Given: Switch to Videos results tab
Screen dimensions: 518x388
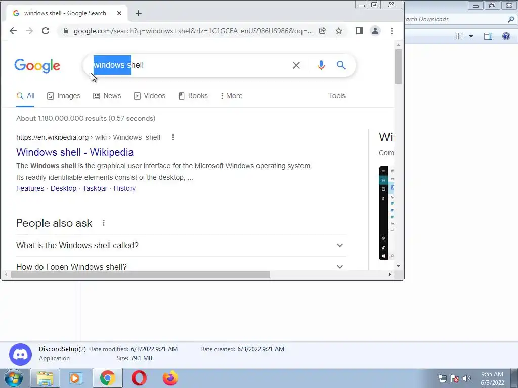Looking at the screenshot, I should (150, 95).
